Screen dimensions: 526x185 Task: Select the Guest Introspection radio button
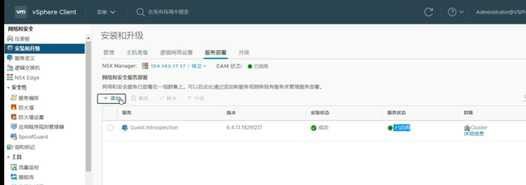(x=110, y=128)
